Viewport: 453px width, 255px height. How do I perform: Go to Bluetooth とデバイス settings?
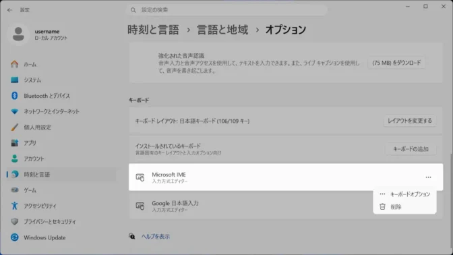point(61,96)
